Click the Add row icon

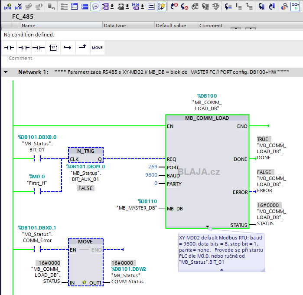click(x=39, y=7)
